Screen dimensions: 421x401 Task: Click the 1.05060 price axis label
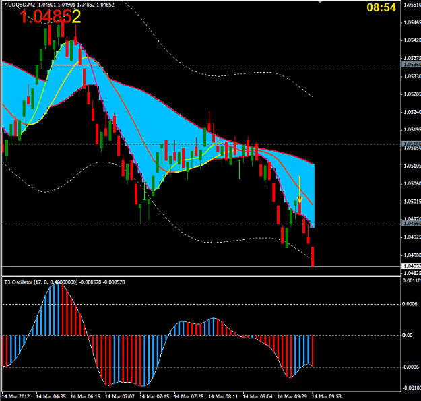[x=412, y=184]
